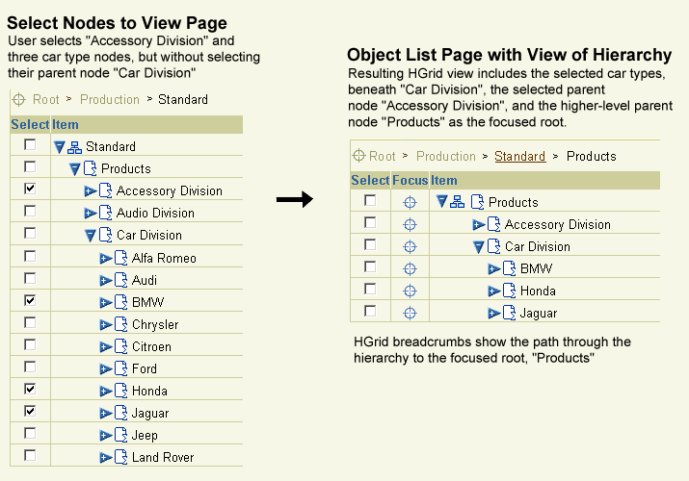Check the Ford checkbox
The height and width of the screenshot is (481, 689).
(x=30, y=367)
